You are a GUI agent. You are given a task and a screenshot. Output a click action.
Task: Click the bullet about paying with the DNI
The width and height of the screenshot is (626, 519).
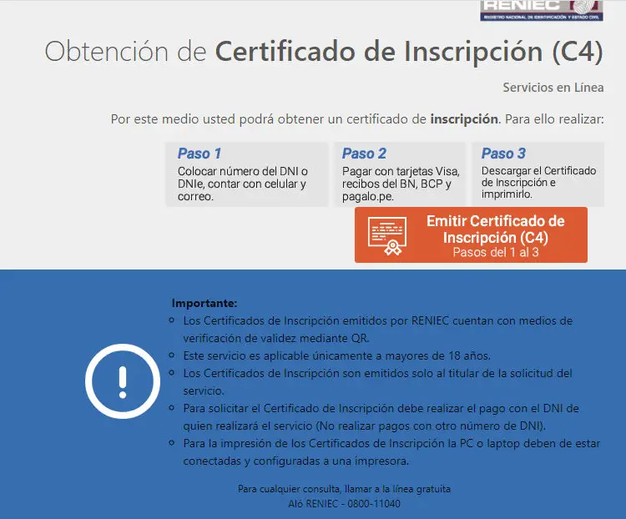[x=381, y=416]
